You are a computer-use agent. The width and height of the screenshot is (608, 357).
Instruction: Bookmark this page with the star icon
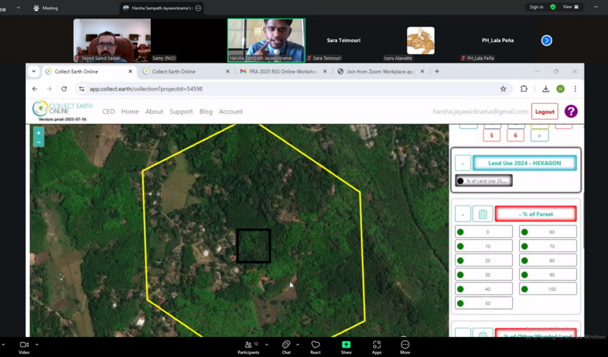pos(503,89)
